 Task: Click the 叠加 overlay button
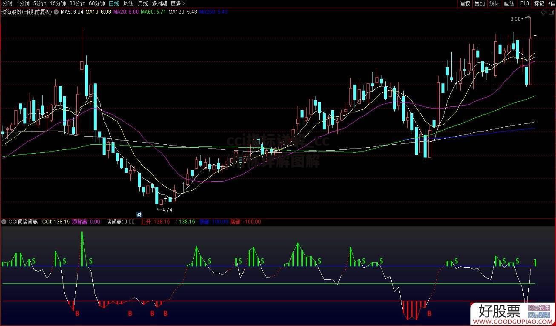[480, 3]
